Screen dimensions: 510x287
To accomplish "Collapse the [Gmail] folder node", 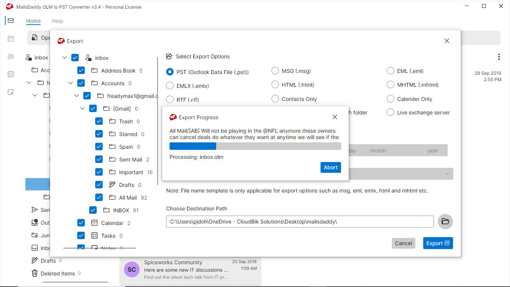I will click(x=83, y=109).
